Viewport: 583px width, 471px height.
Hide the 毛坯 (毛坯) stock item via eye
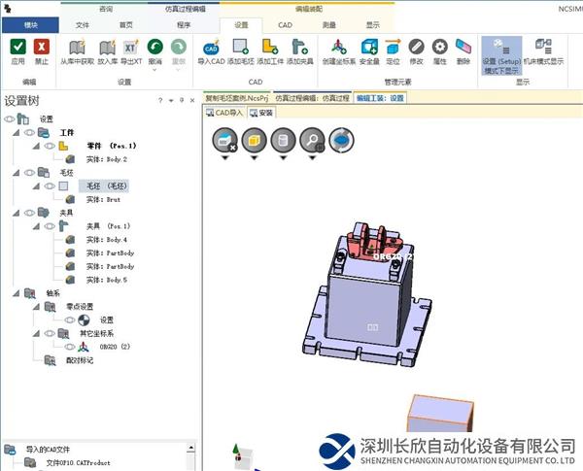click(x=48, y=185)
